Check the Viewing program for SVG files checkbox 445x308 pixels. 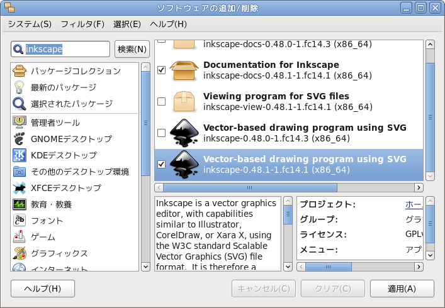161,101
